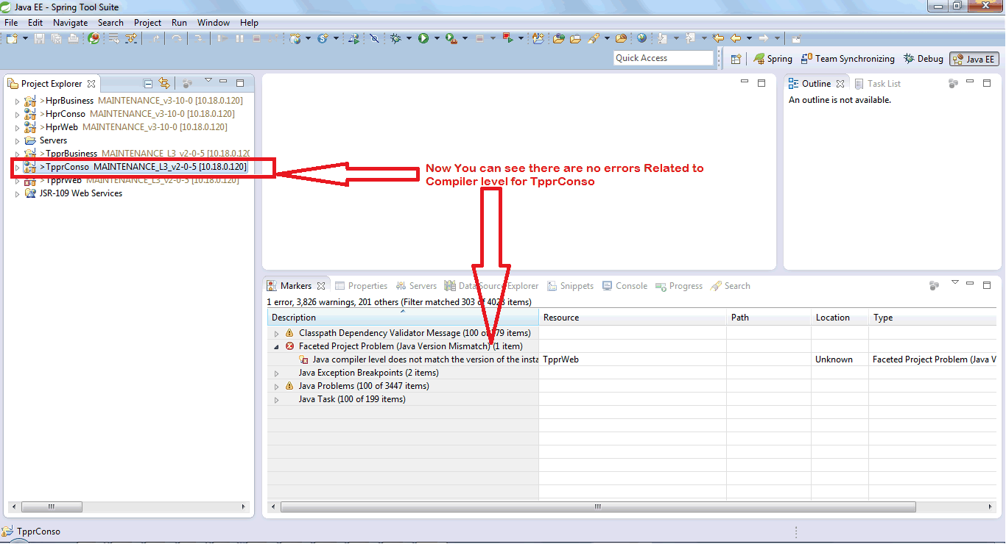Expand the Java Problems marker group

tap(278, 385)
